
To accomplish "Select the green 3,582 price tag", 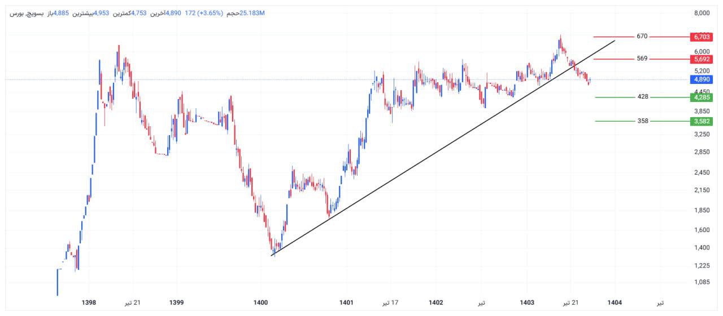I will click(701, 121).
